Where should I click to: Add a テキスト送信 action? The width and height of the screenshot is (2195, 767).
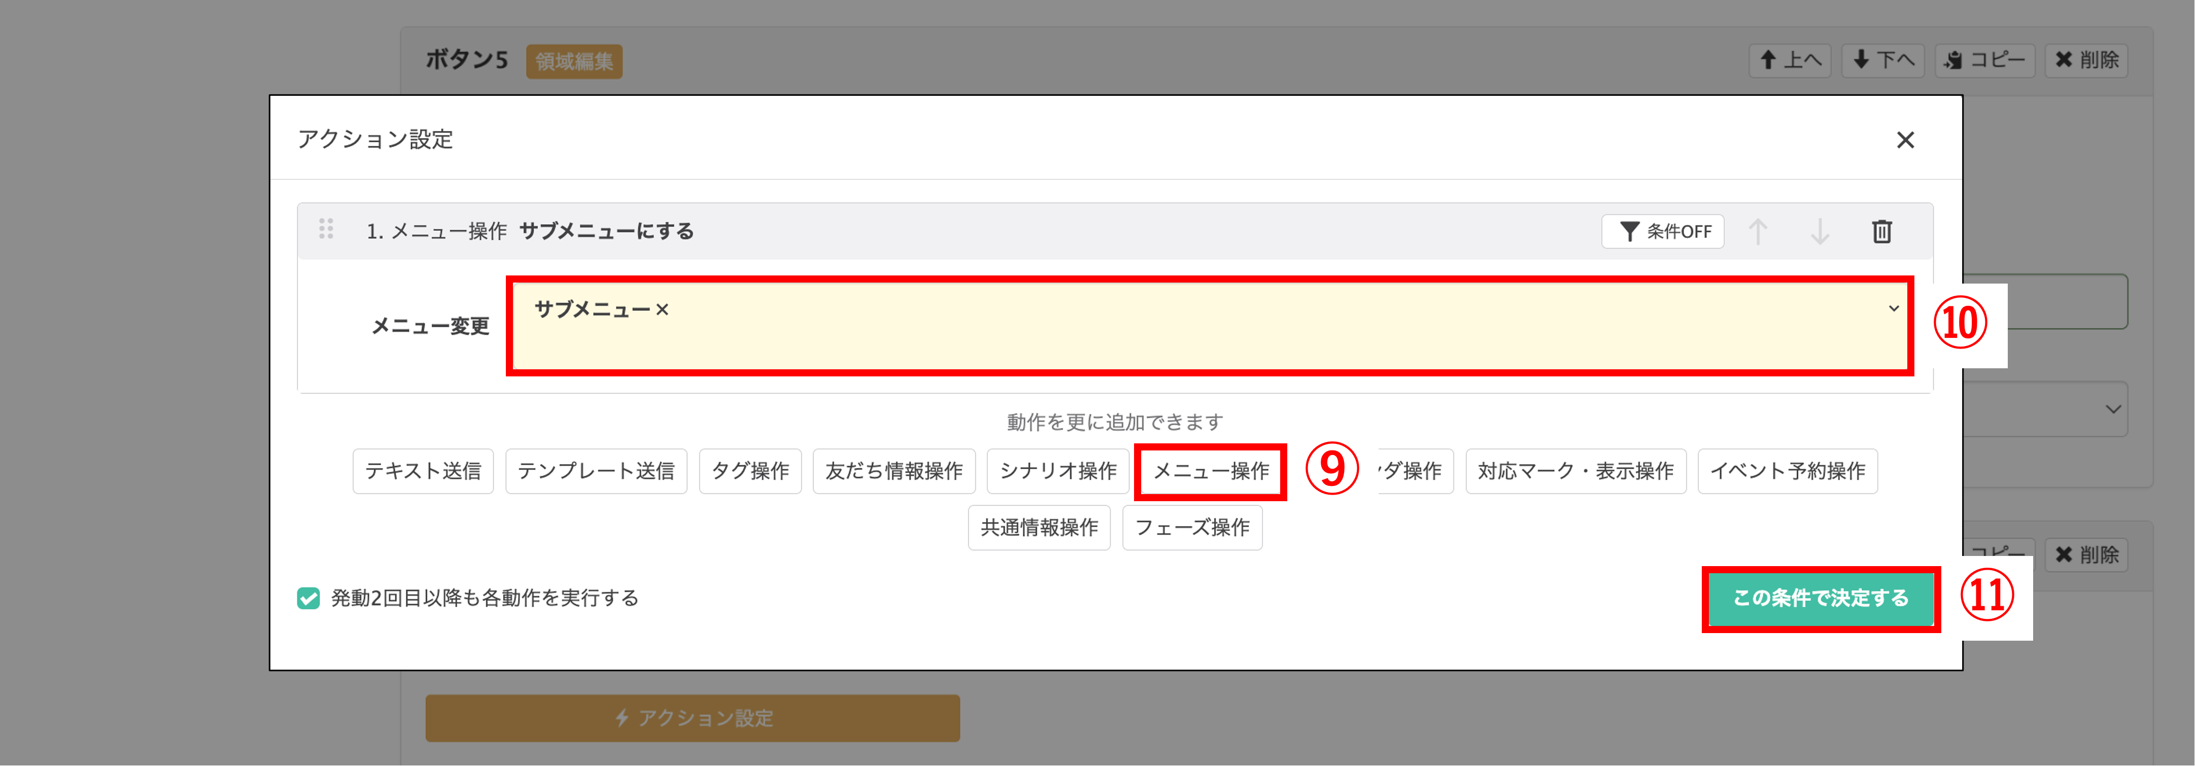pos(423,471)
